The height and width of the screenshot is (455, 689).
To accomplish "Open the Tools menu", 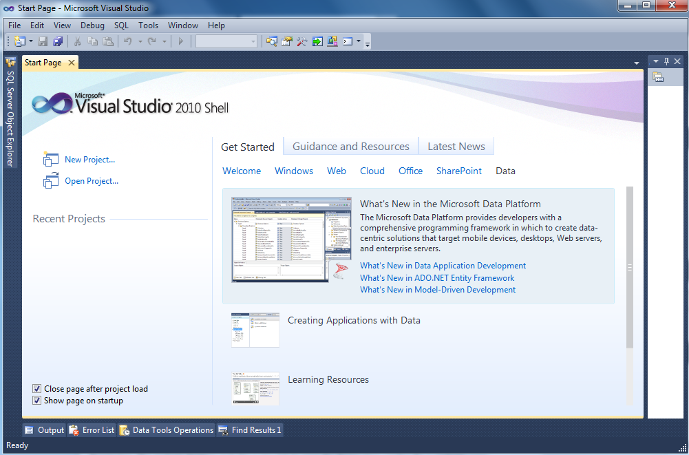I will [x=148, y=25].
